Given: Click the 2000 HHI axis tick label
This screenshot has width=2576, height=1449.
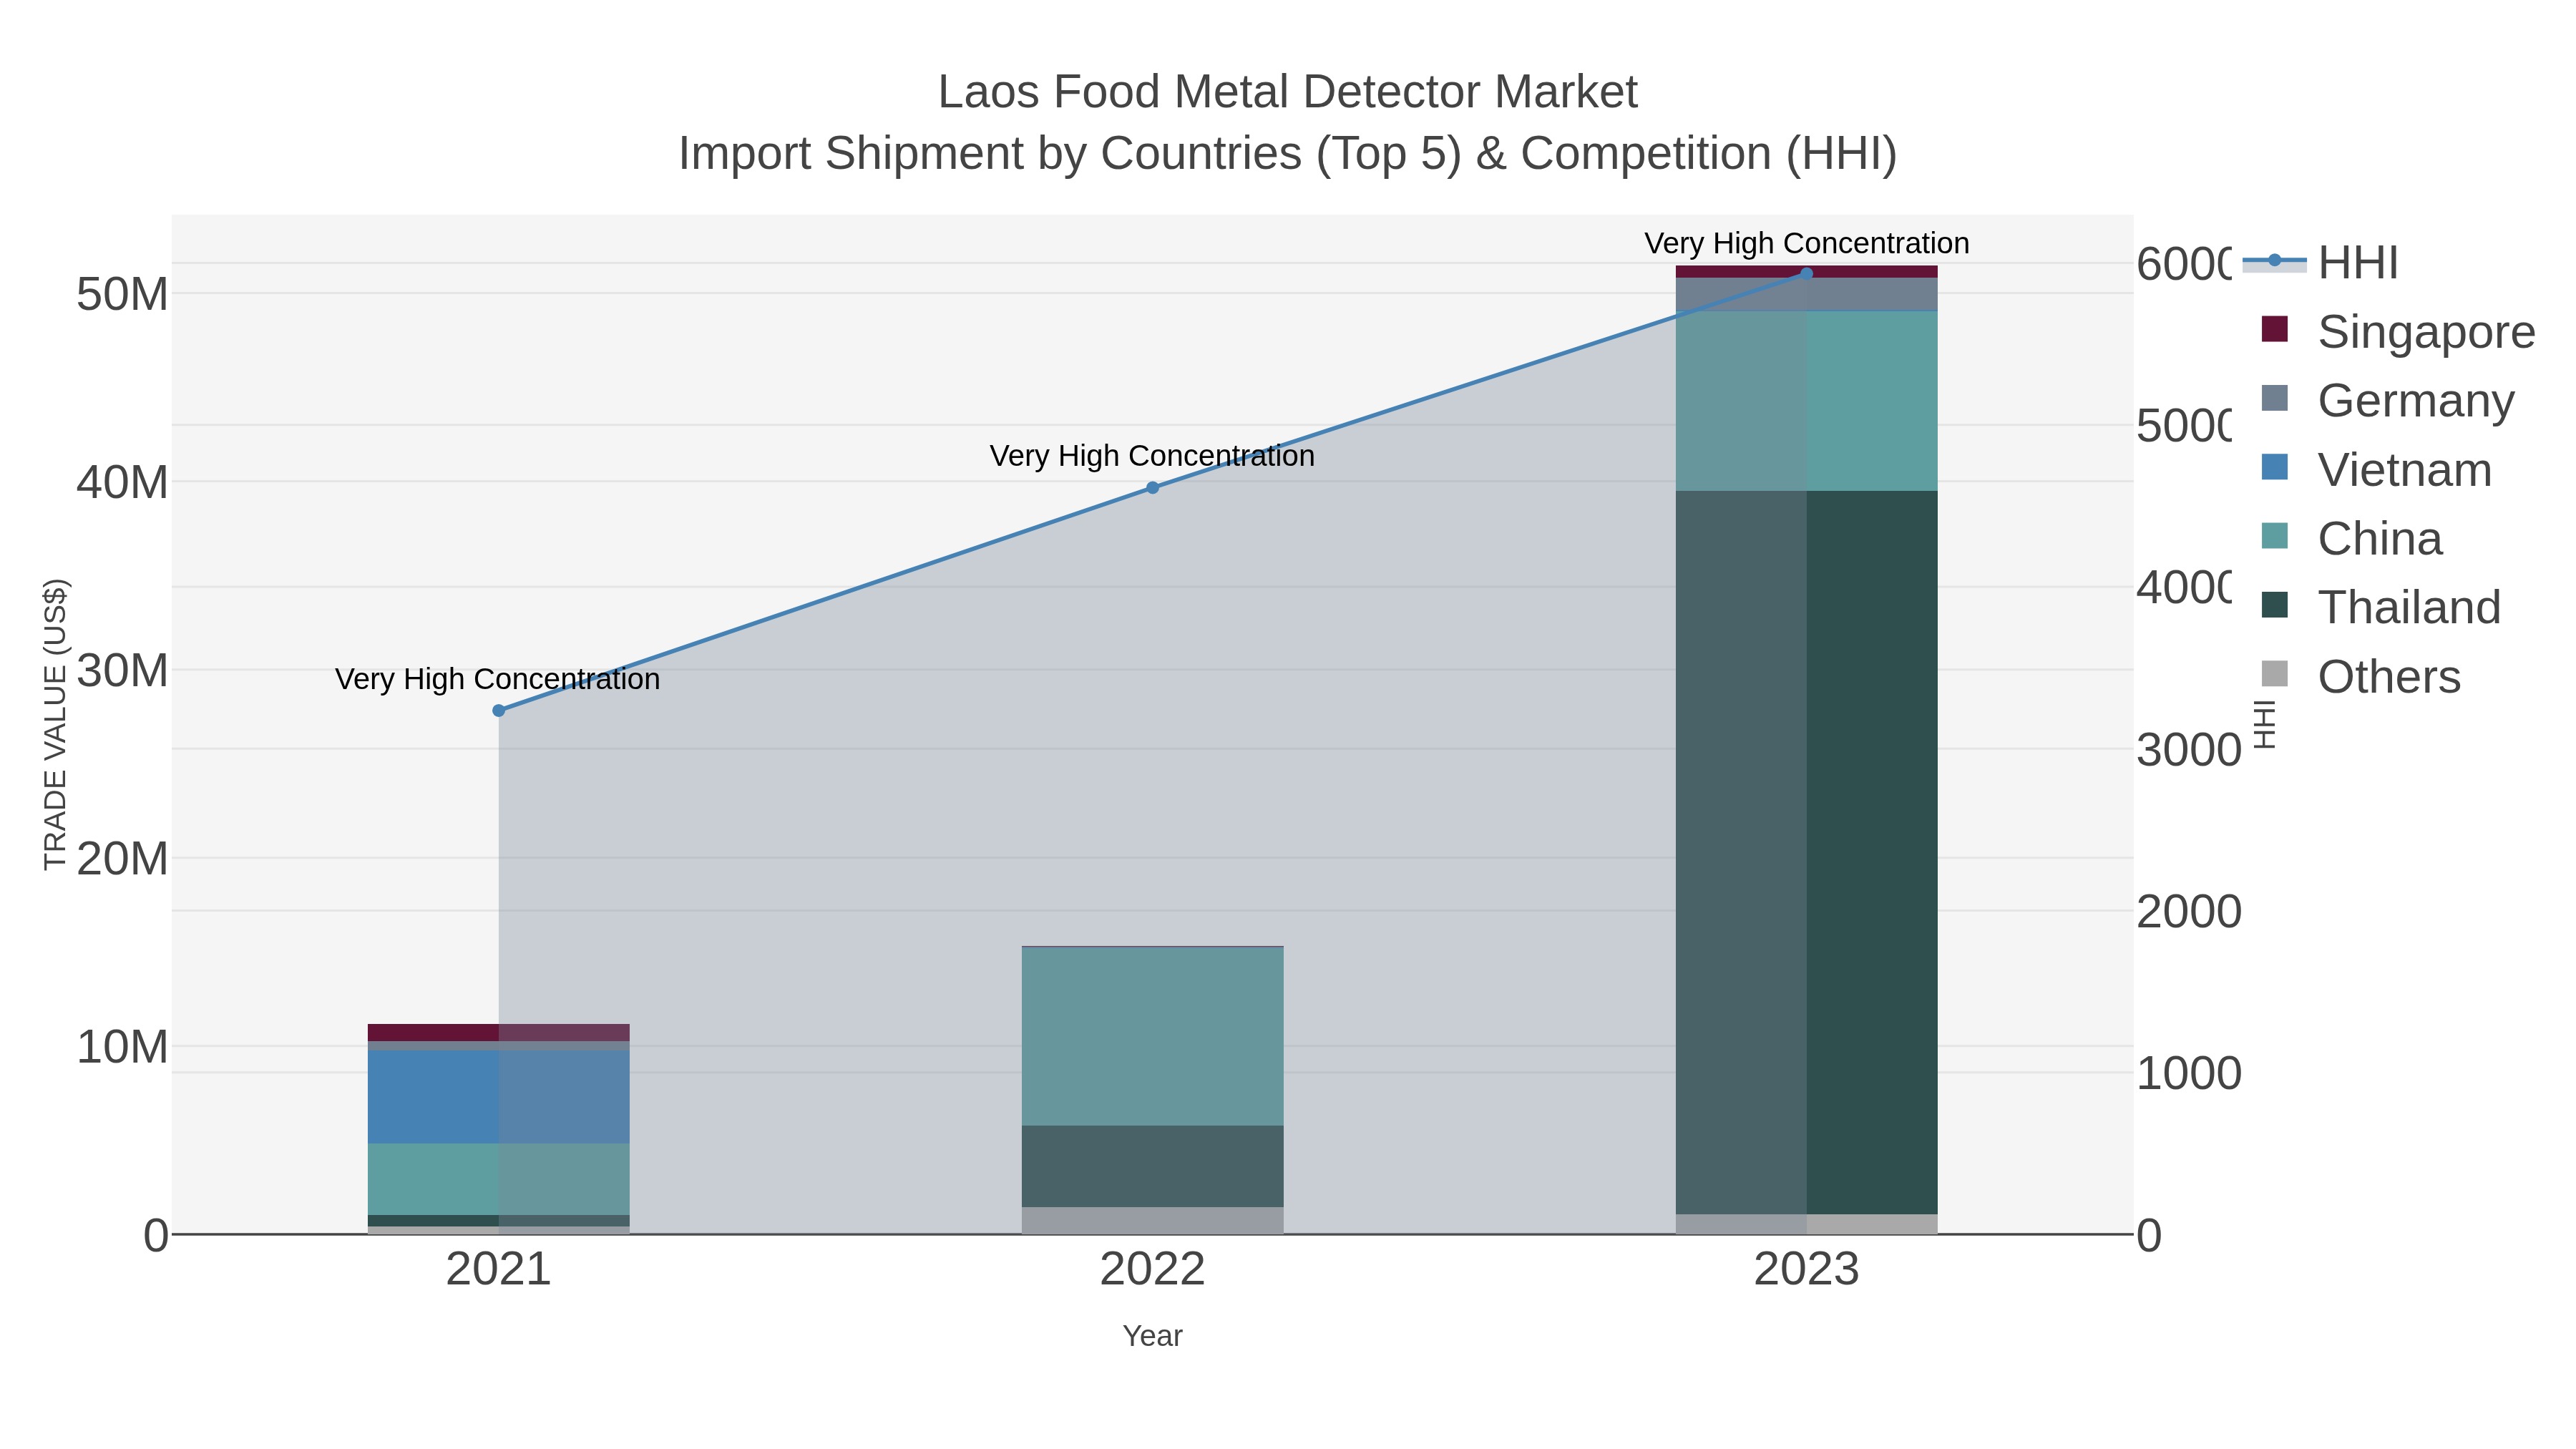Looking at the screenshot, I should pos(2189,911).
